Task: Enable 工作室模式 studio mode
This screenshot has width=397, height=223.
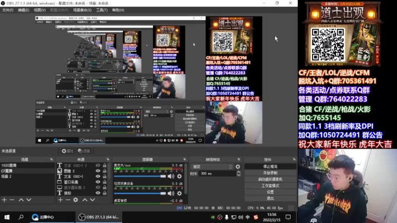Action: point(270,185)
